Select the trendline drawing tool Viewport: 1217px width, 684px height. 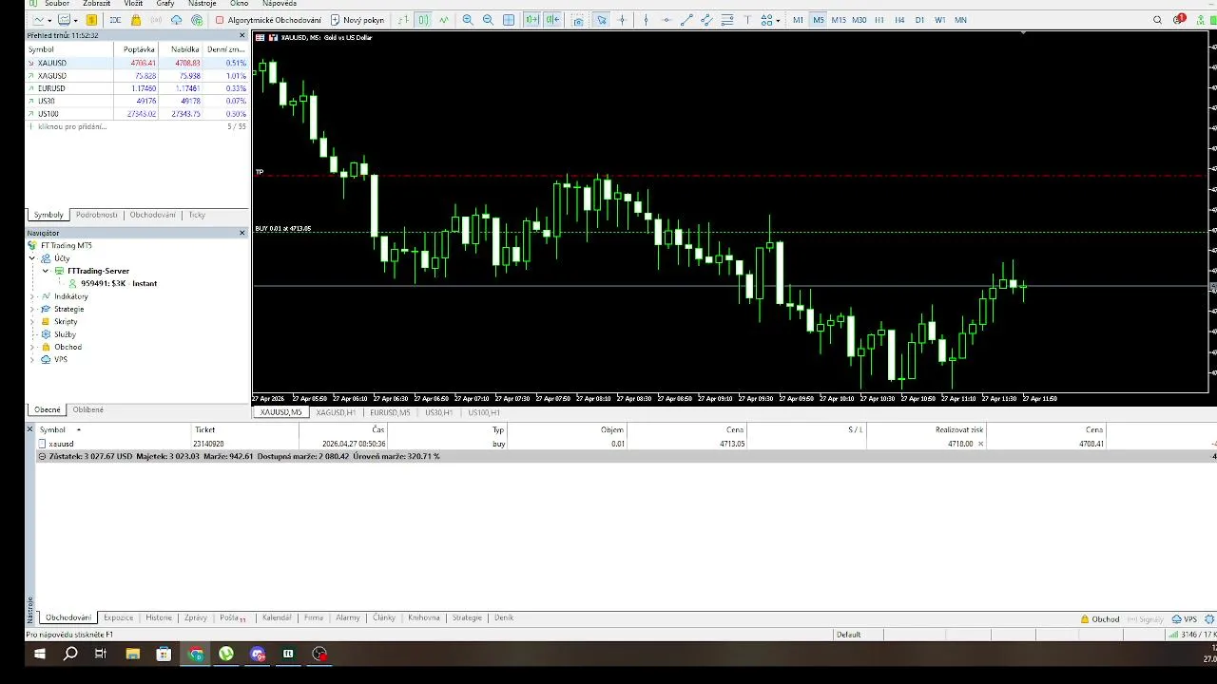click(687, 20)
